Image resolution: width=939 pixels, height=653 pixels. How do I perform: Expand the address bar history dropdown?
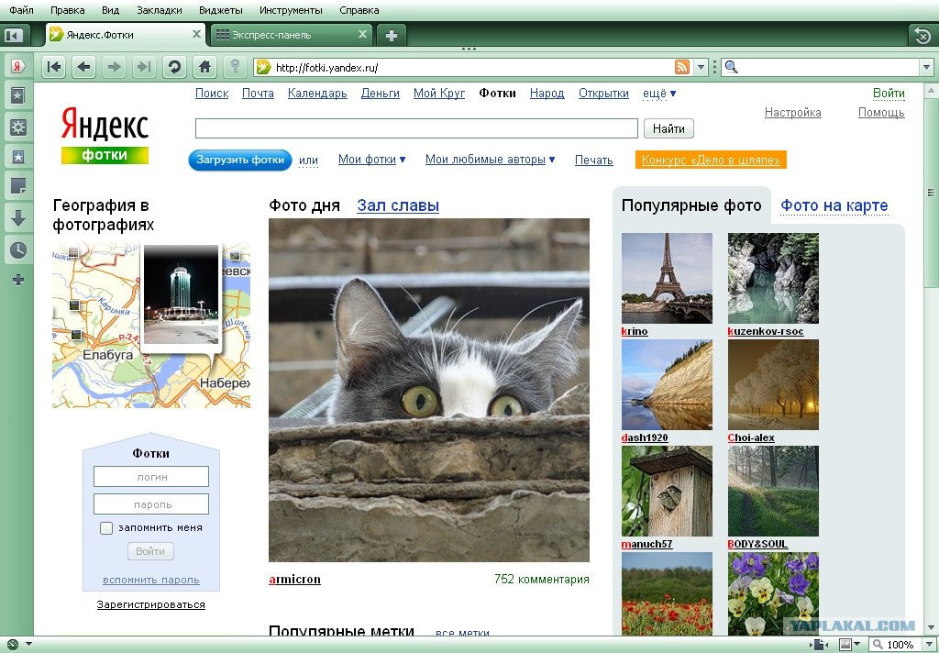pyautogui.click(x=701, y=67)
